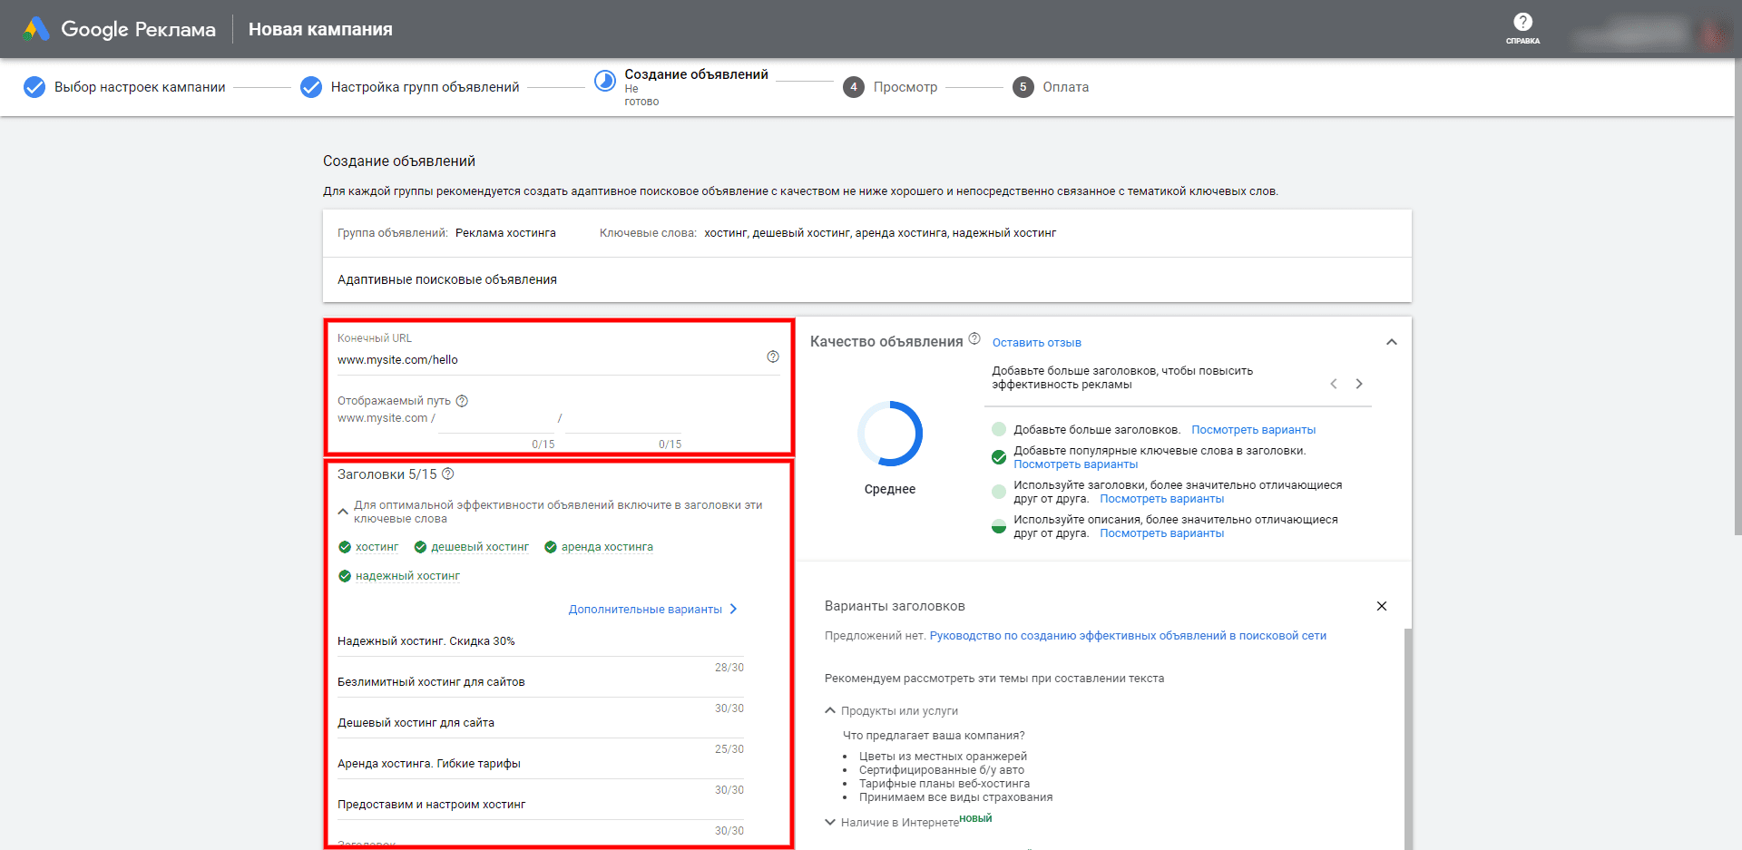
Task: Edit headline Дешевый хостинг для сайта
Action: click(x=541, y=723)
